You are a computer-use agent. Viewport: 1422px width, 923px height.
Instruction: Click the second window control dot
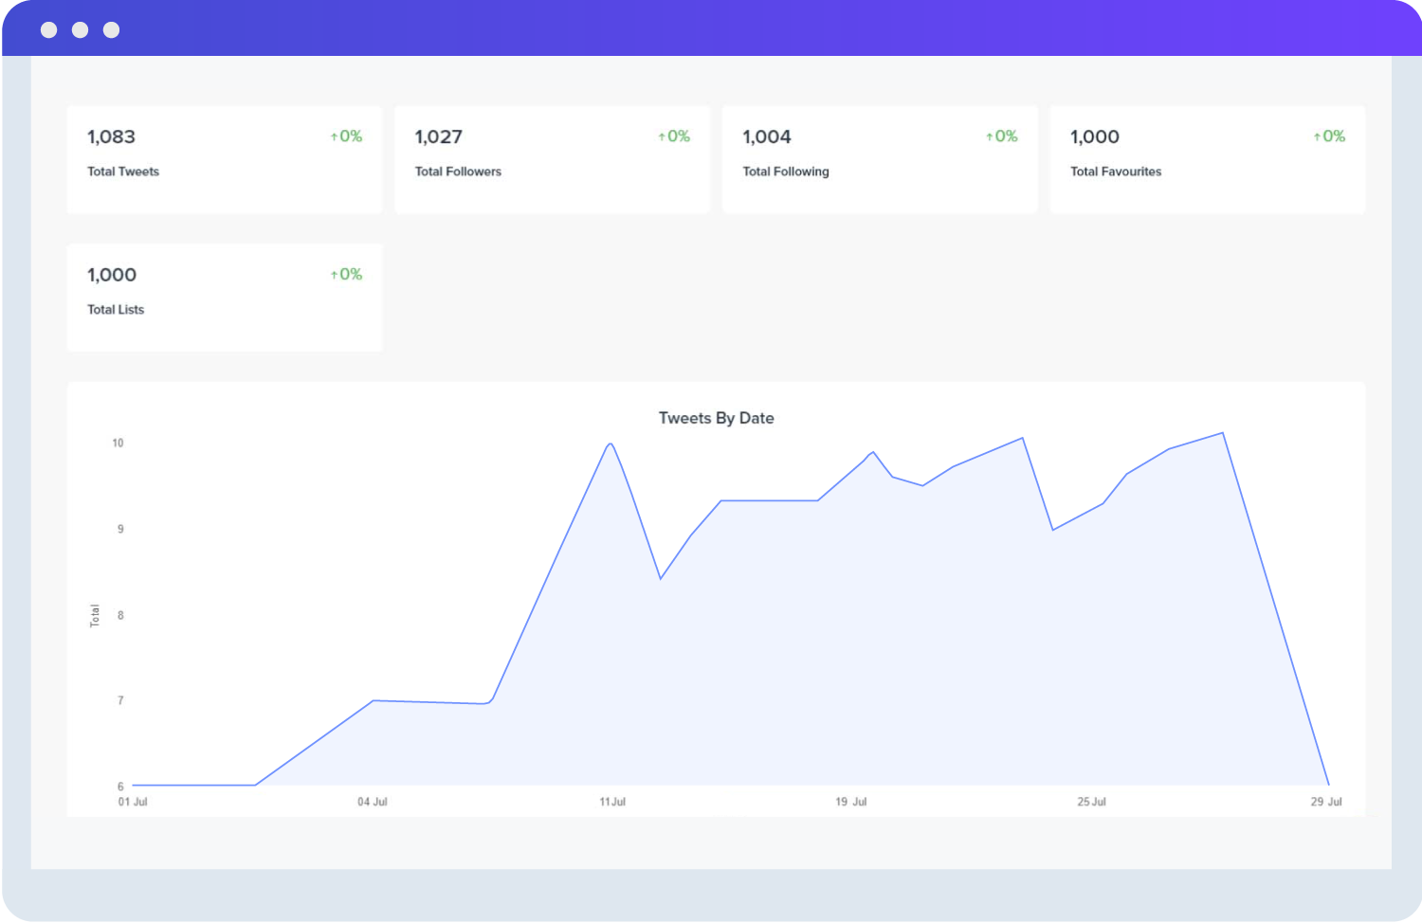pyautogui.click(x=81, y=30)
